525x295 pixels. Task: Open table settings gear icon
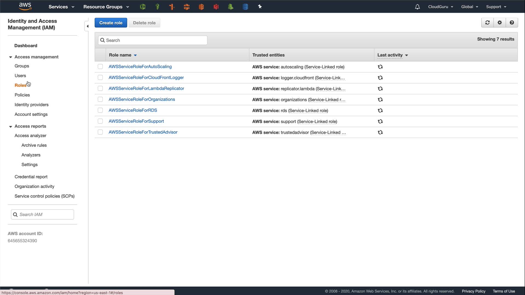click(x=500, y=23)
